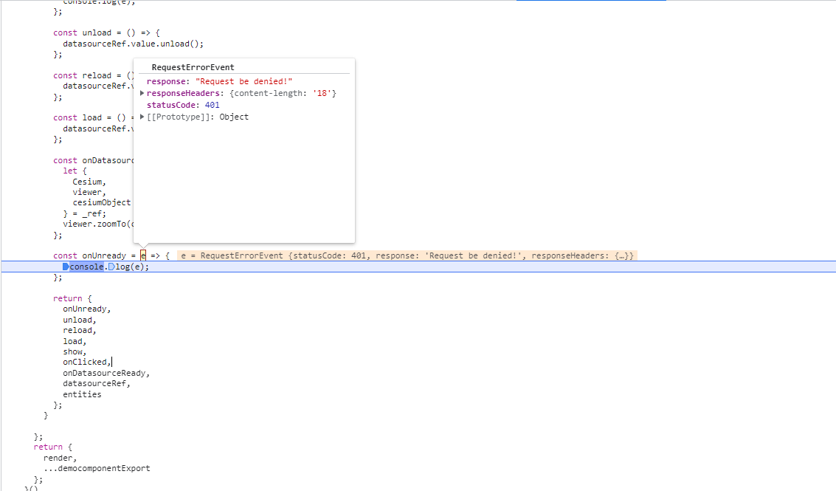Click 'onClicked,' in the return object
The width and height of the screenshot is (836, 491).
86,363
